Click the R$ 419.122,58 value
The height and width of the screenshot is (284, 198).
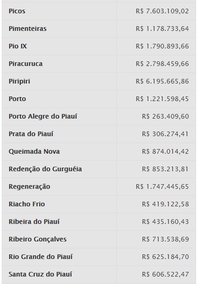165,204
